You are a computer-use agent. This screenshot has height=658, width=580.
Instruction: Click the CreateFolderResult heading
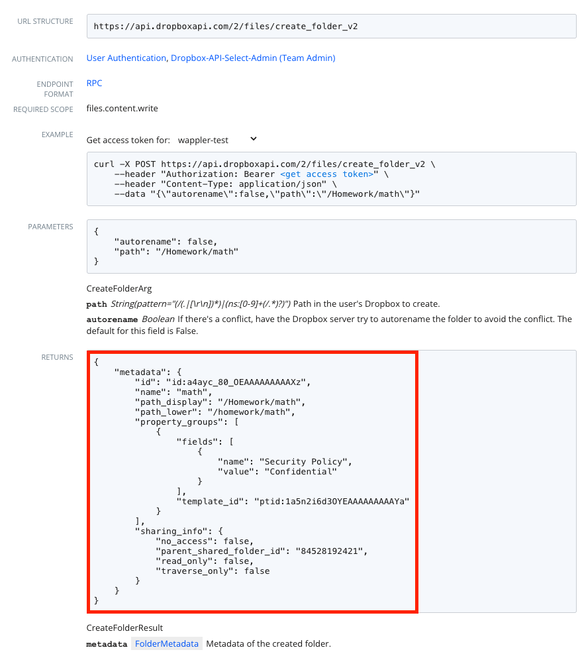124,628
